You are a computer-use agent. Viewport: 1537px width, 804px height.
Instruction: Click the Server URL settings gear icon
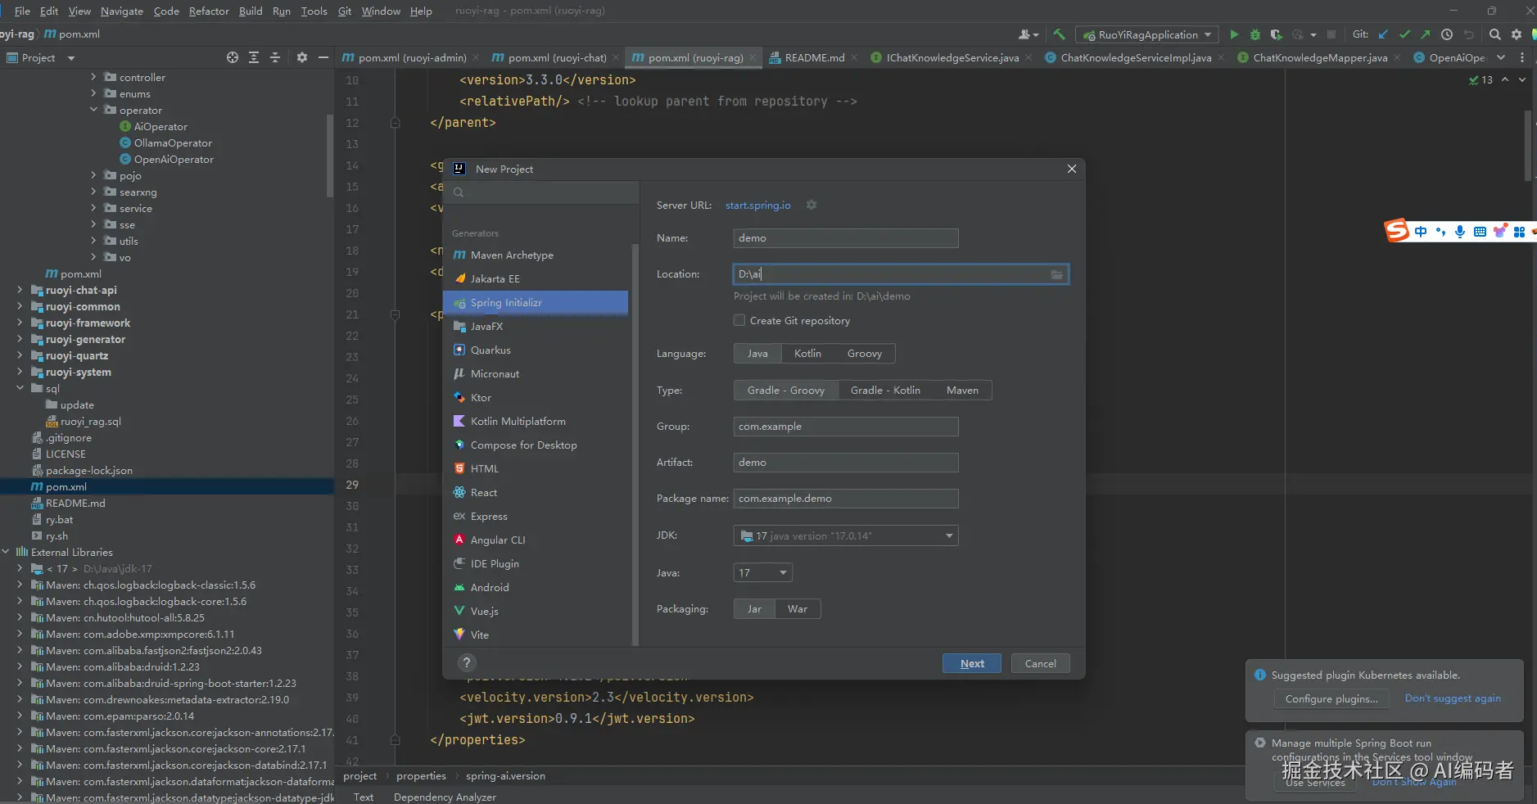[x=811, y=206]
